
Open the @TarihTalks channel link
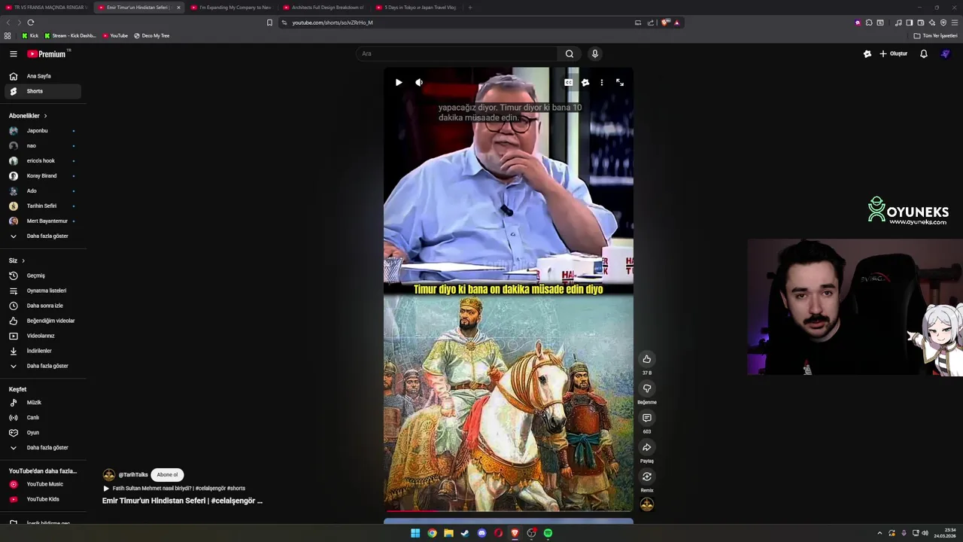[x=133, y=475]
